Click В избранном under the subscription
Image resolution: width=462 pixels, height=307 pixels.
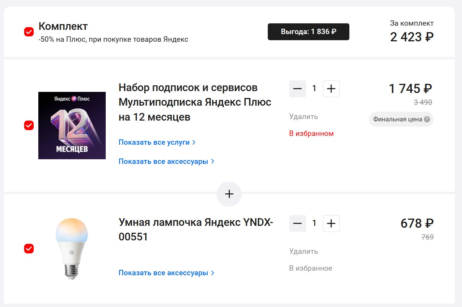[311, 134]
